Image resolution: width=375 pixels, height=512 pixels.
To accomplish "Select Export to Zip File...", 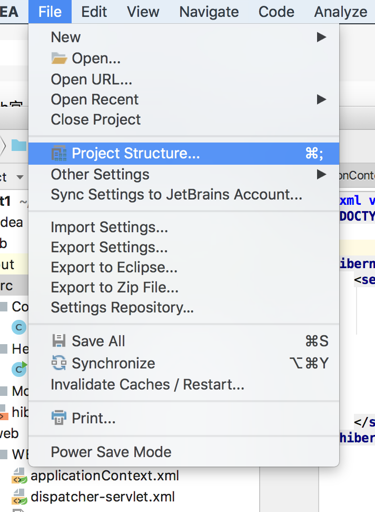I will point(184,288).
